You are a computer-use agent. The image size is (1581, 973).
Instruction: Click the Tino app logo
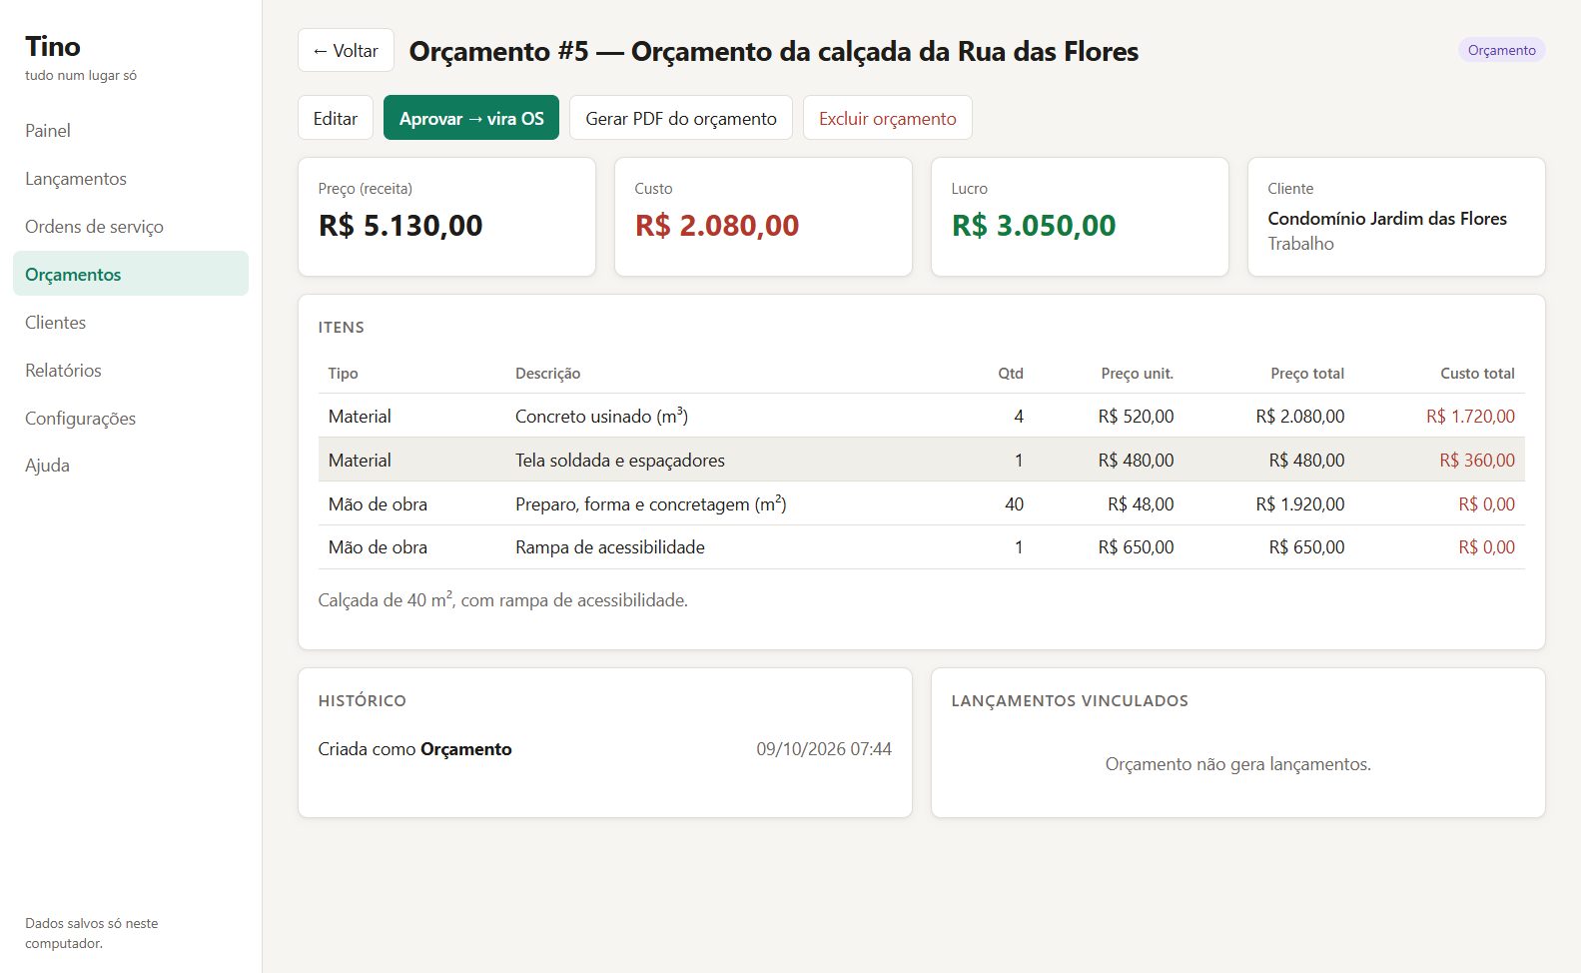tap(53, 47)
